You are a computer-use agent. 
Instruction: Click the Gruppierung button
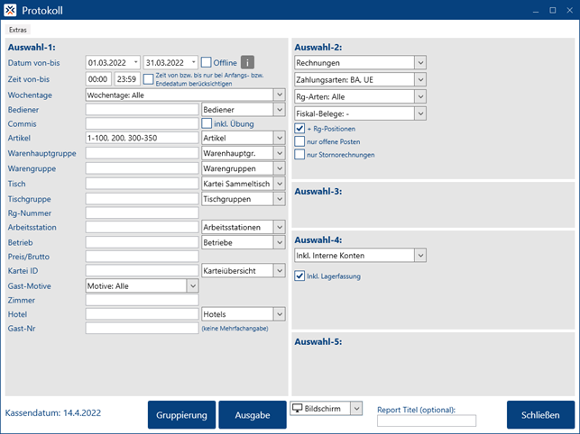(x=181, y=415)
